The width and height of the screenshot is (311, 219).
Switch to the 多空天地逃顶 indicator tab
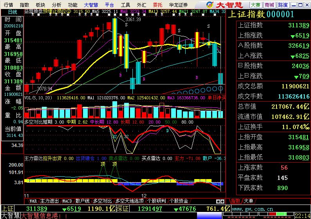click(x=130, y=201)
